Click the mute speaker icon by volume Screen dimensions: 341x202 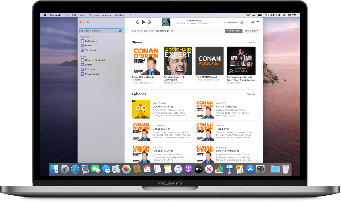225,22
